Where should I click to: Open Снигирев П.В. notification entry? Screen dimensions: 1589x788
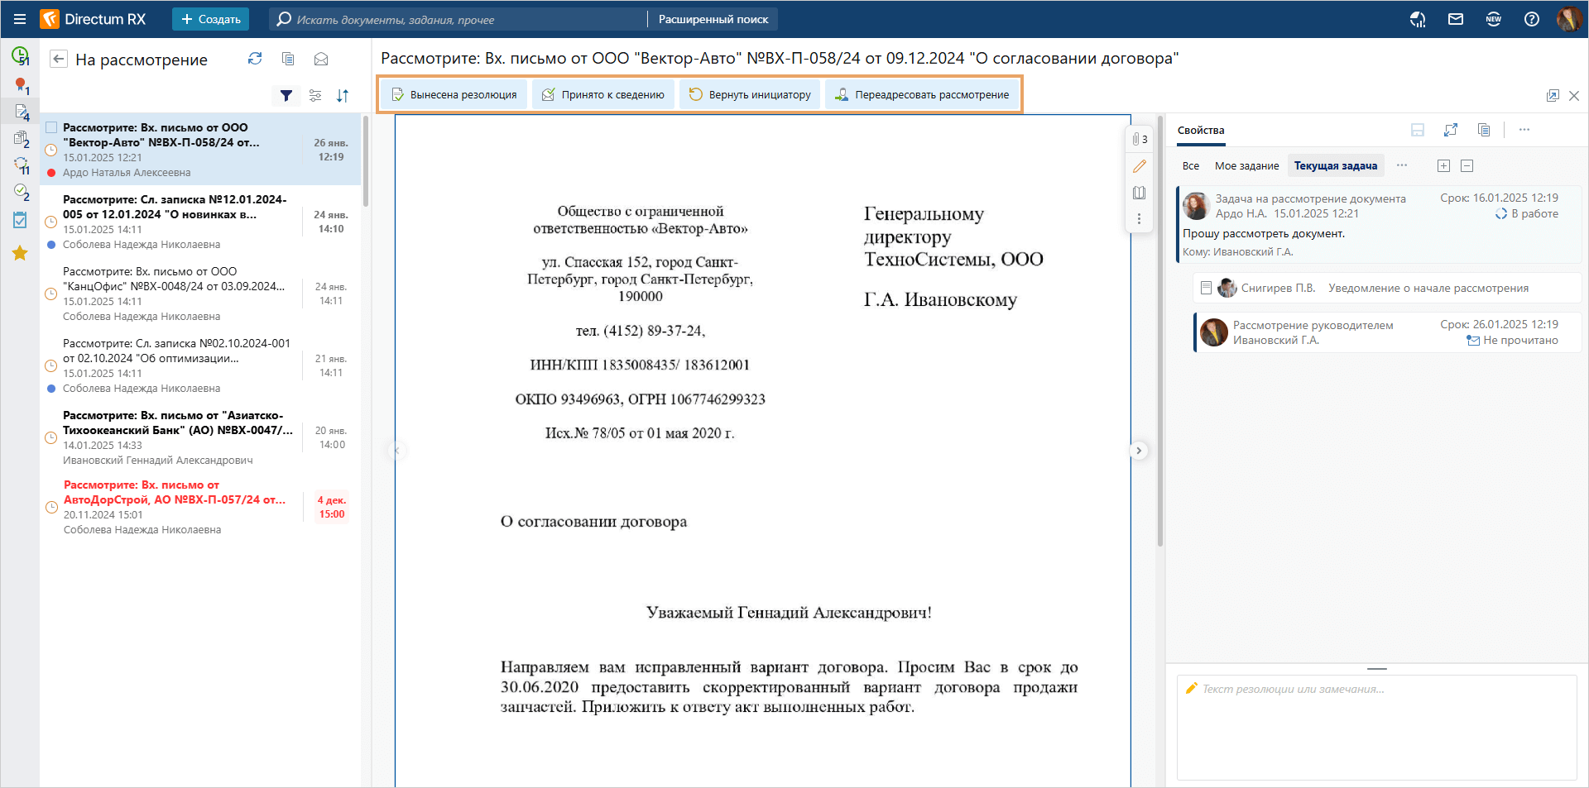click(1387, 288)
